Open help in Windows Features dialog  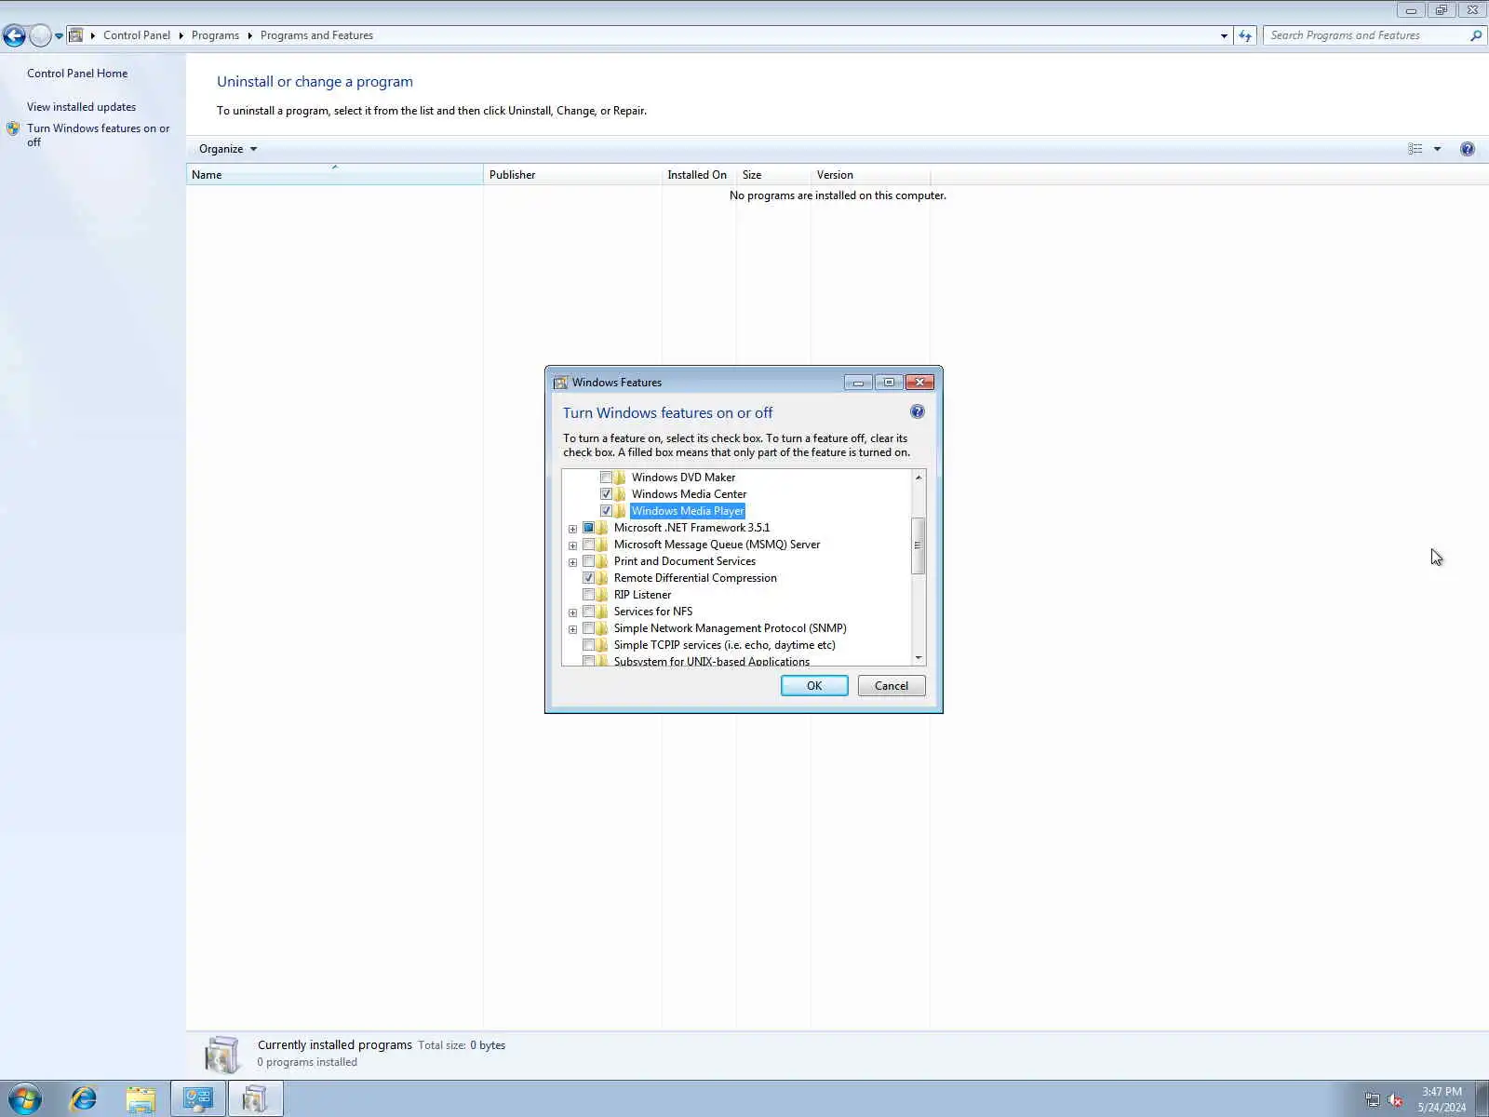pos(918,412)
